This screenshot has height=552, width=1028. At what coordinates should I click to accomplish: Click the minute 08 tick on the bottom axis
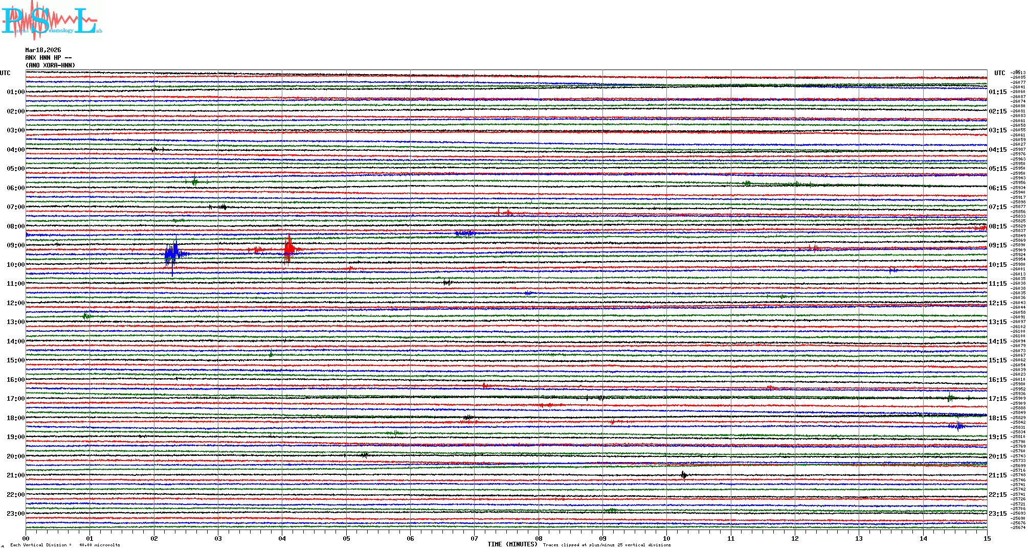(x=539, y=538)
